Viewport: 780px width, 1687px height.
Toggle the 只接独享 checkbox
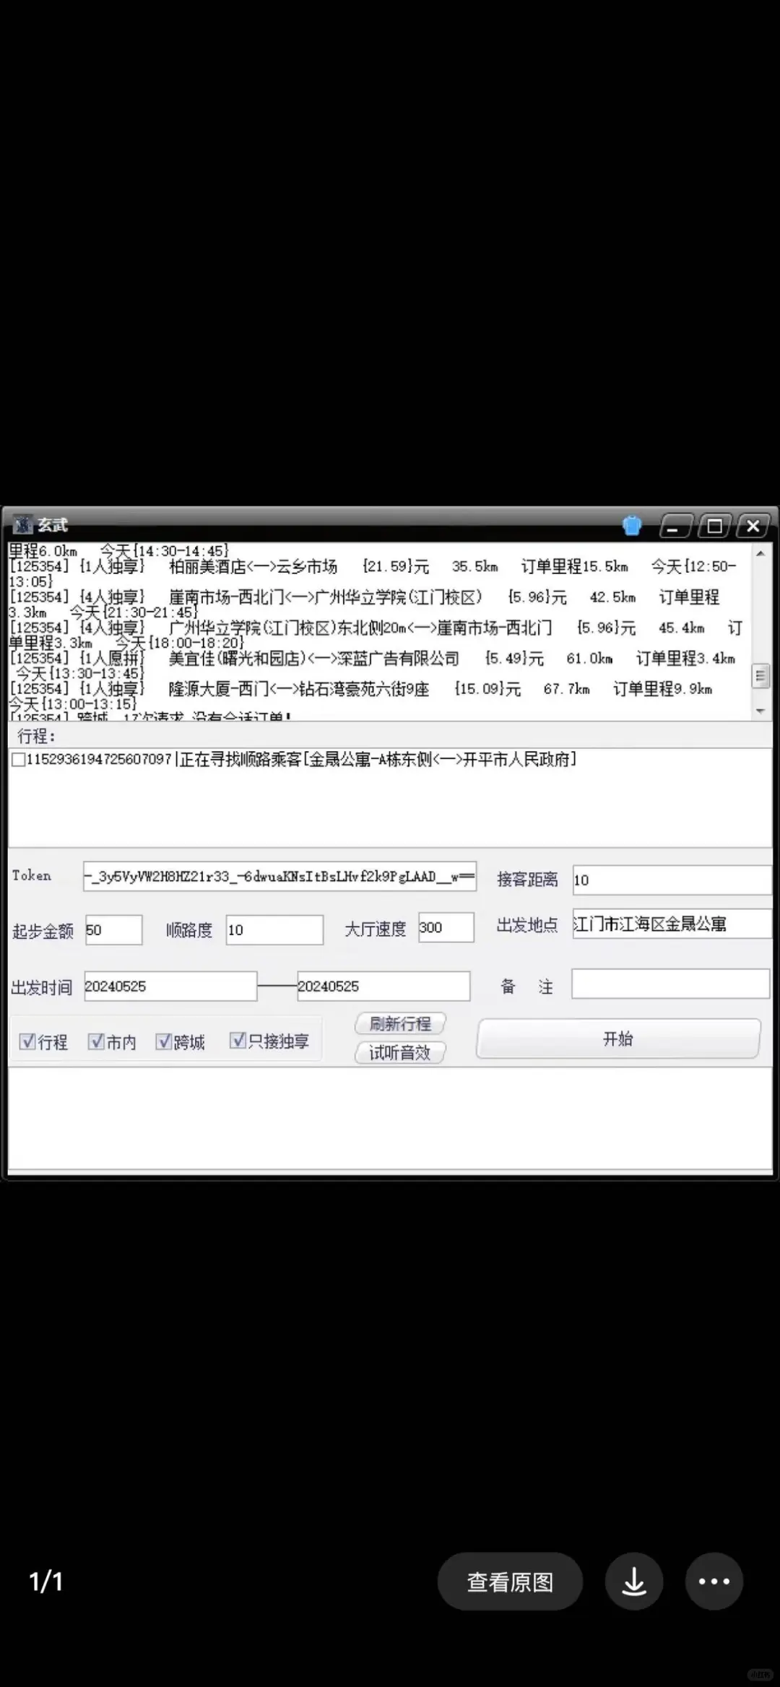(238, 1040)
